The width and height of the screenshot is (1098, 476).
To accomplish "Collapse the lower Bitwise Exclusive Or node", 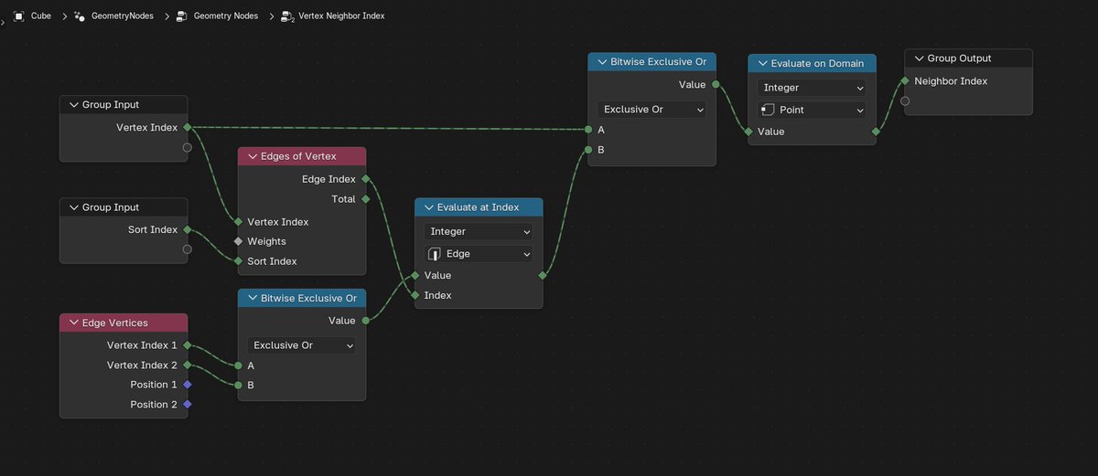I will point(251,298).
